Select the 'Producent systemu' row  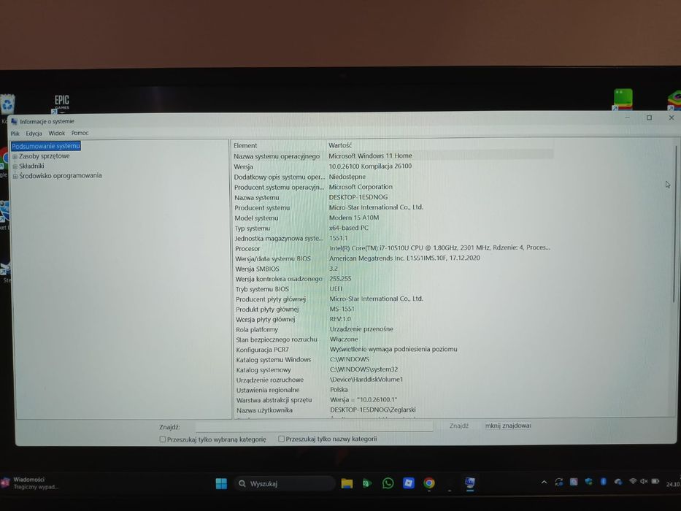coord(393,208)
